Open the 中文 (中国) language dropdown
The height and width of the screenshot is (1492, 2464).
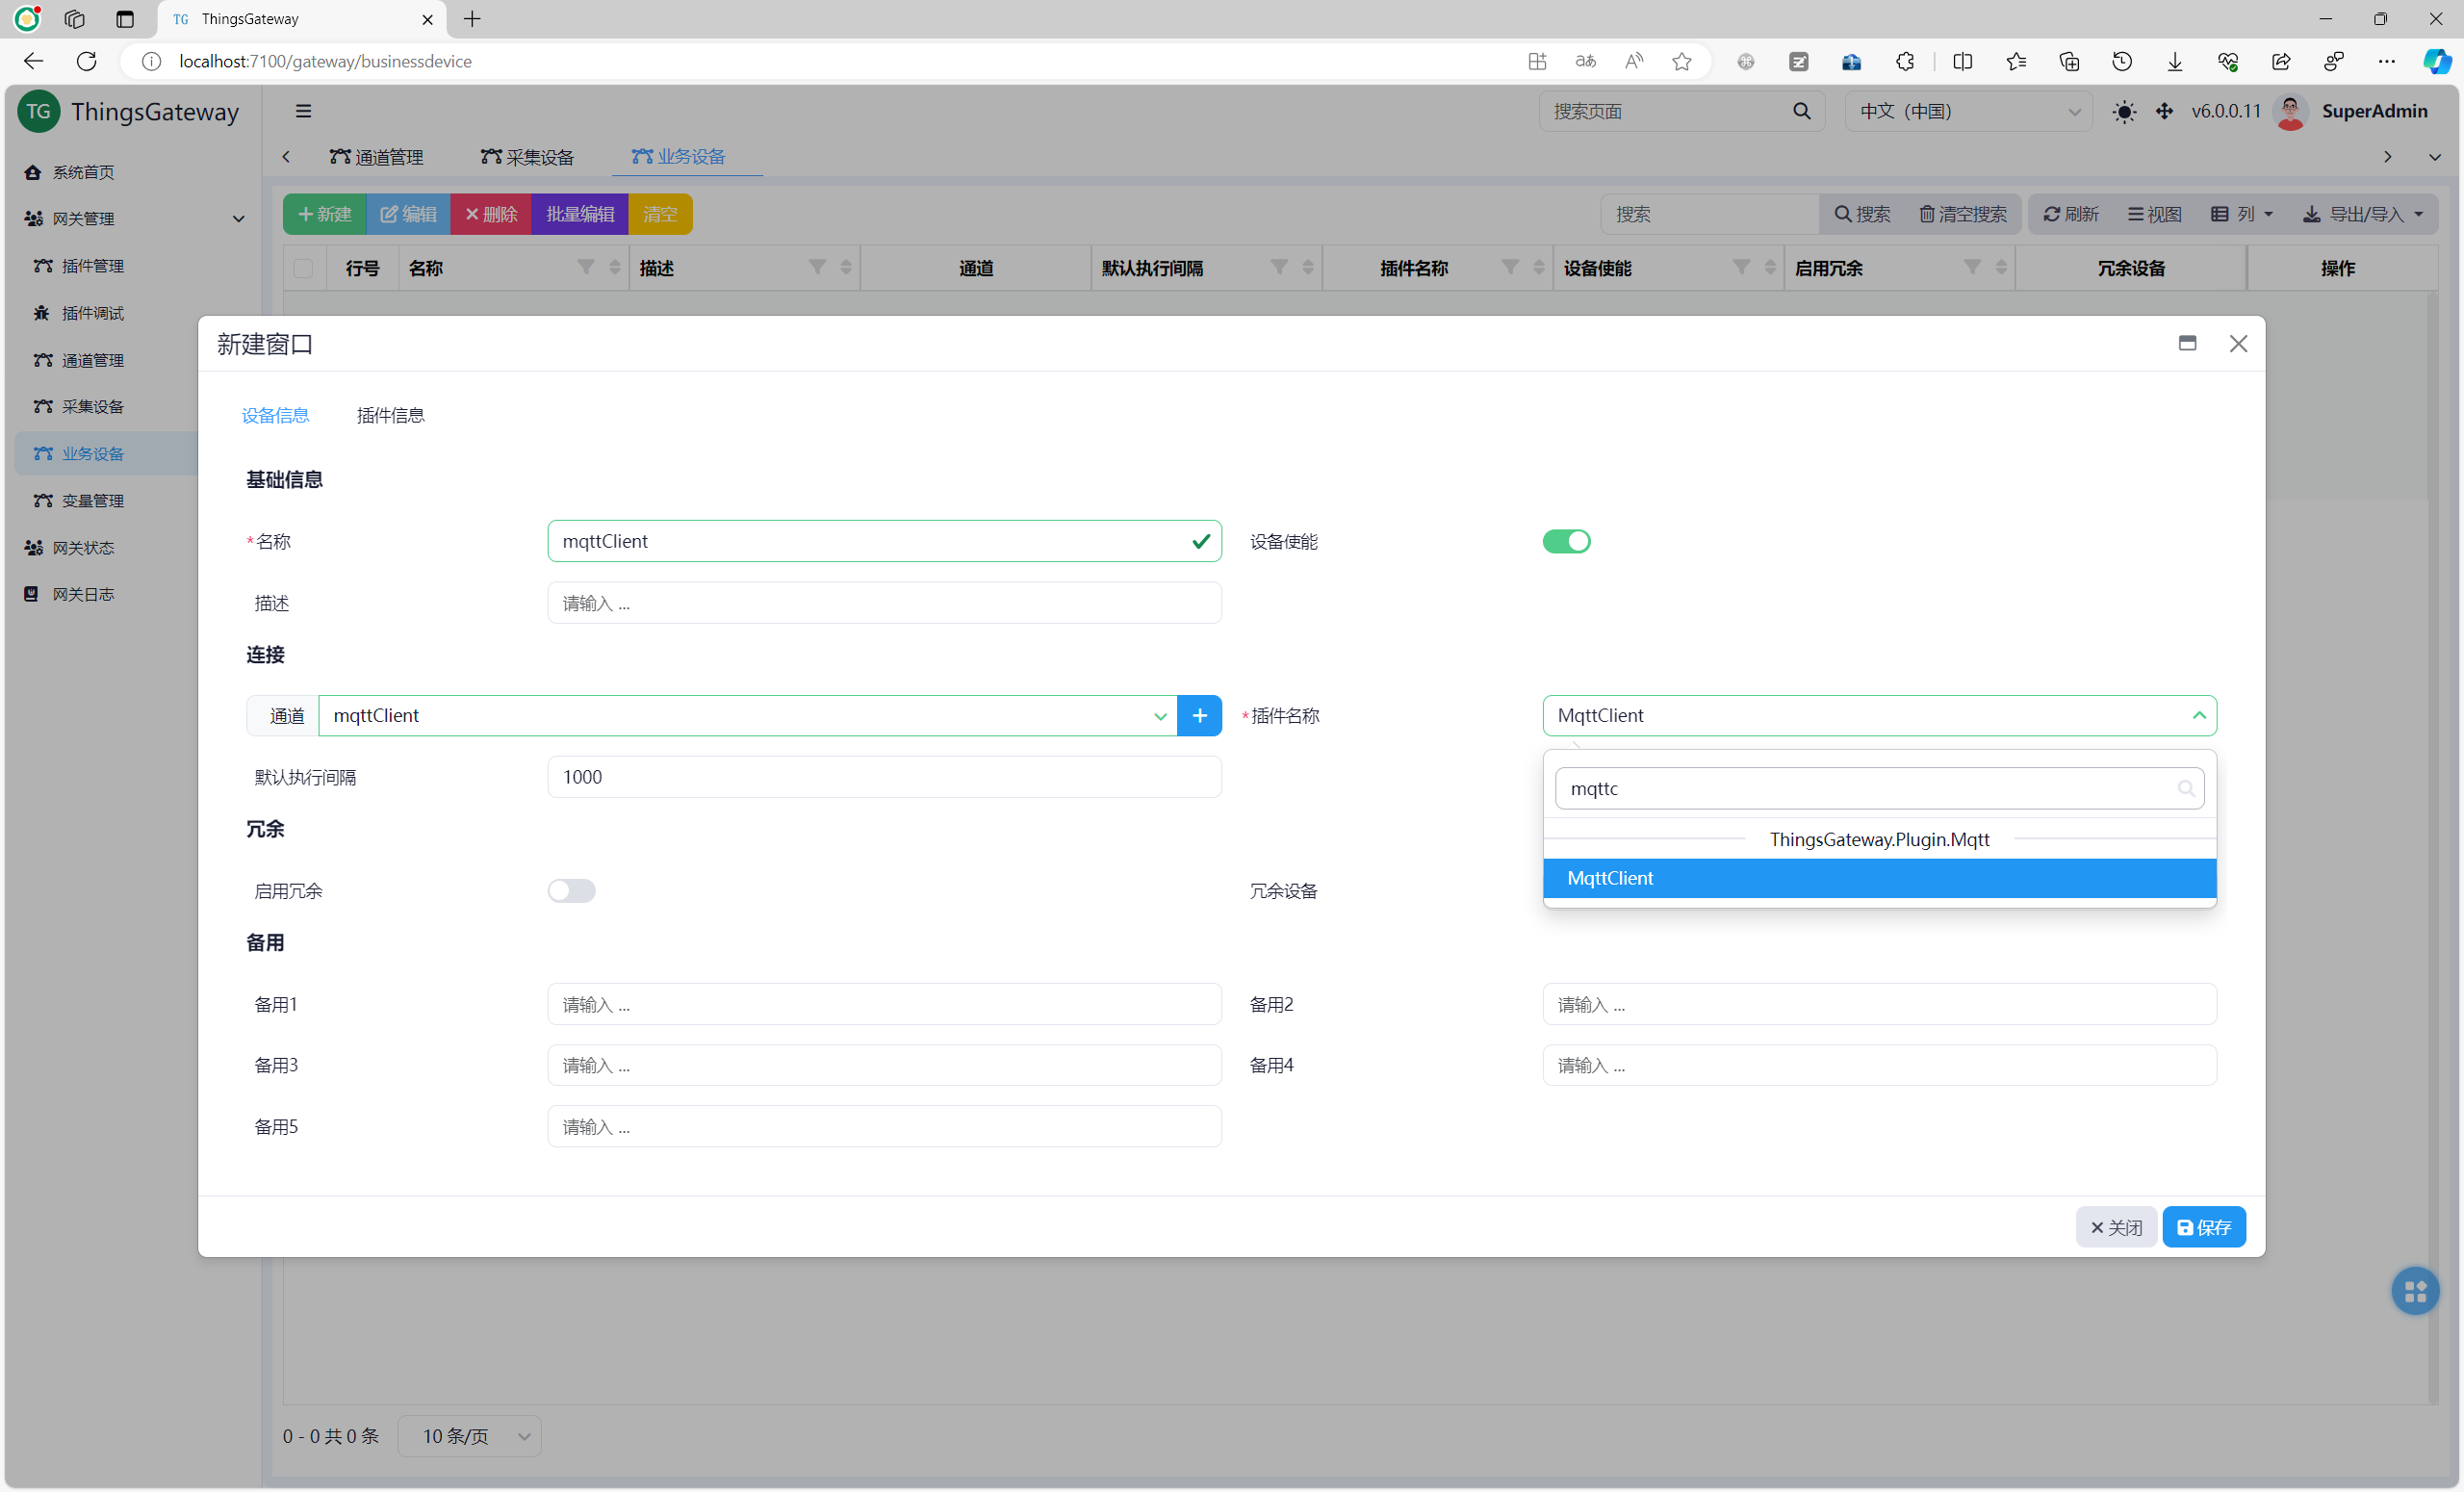pyautogui.click(x=1967, y=111)
